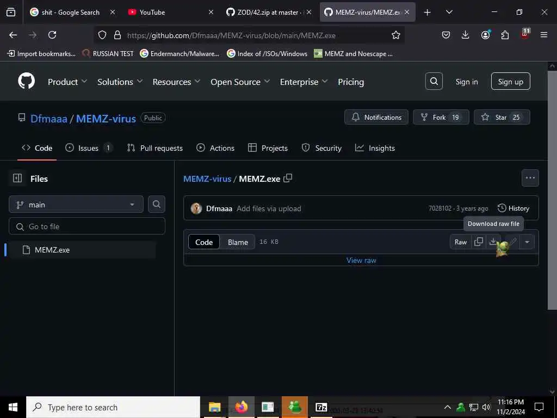The width and height of the screenshot is (557, 418).
Task: Expand the Open Source menu
Action: tap(240, 82)
